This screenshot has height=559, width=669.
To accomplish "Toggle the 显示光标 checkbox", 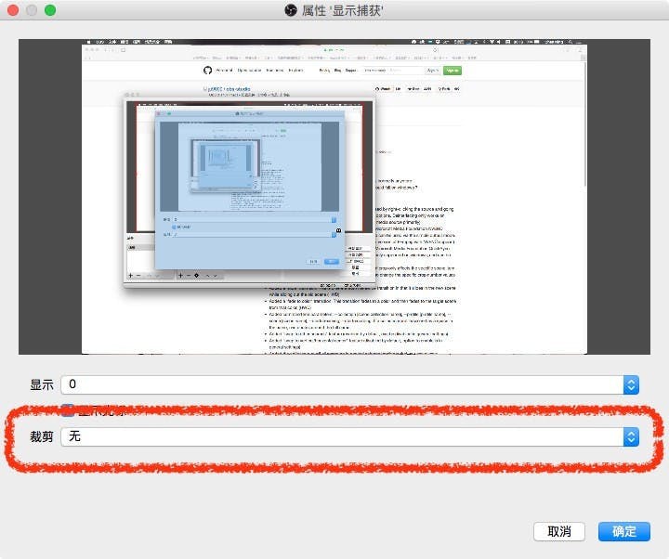I will (68, 409).
